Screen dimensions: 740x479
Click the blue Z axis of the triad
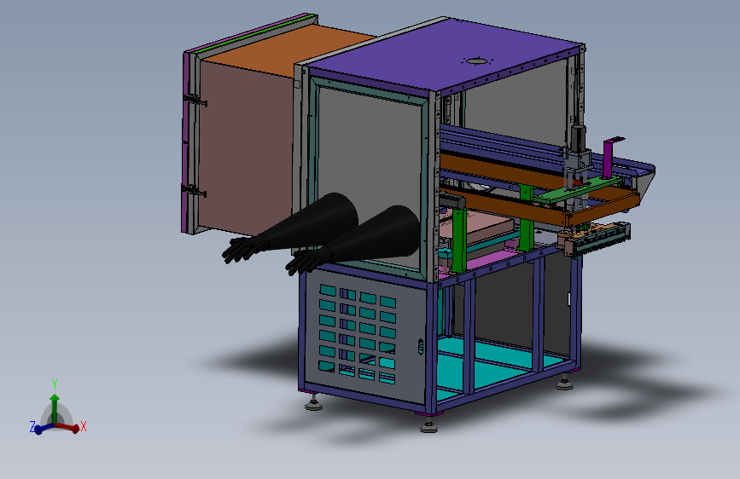43,429
